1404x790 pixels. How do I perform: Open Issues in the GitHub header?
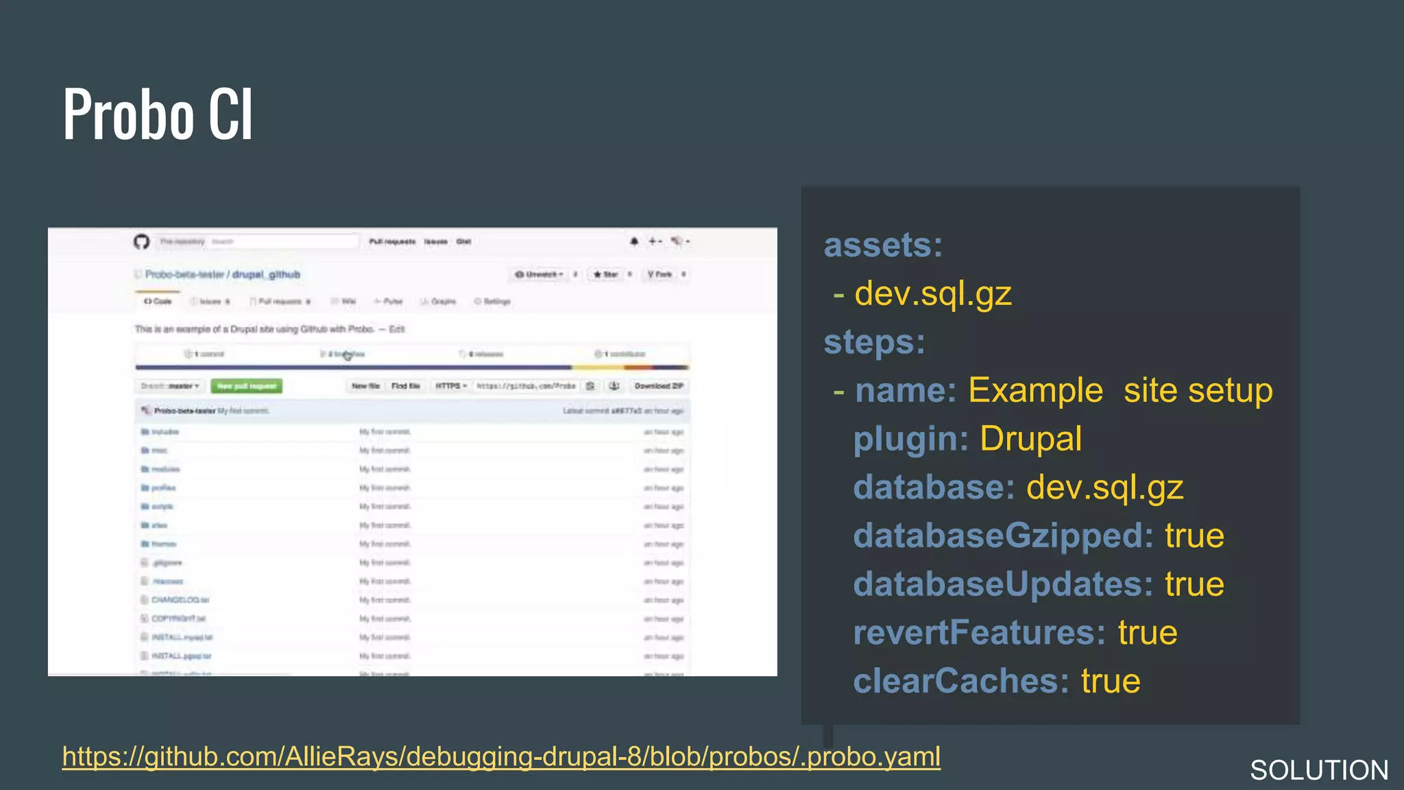pos(436,241)
